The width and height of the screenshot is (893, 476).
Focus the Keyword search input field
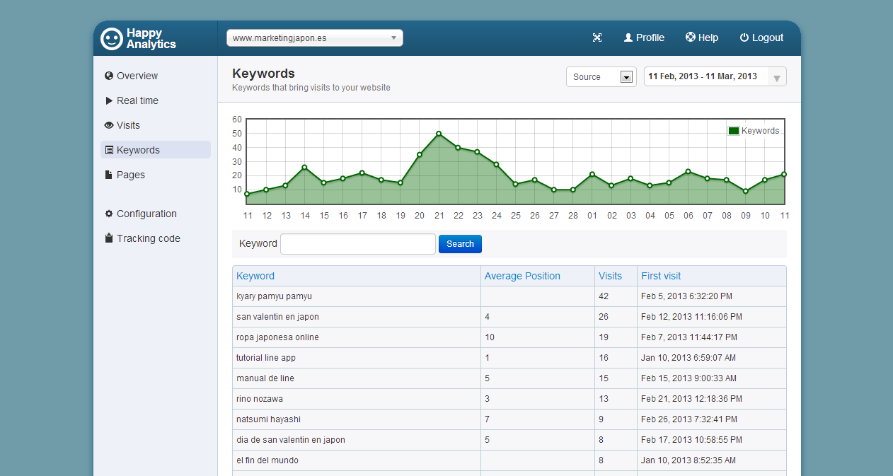358,244
